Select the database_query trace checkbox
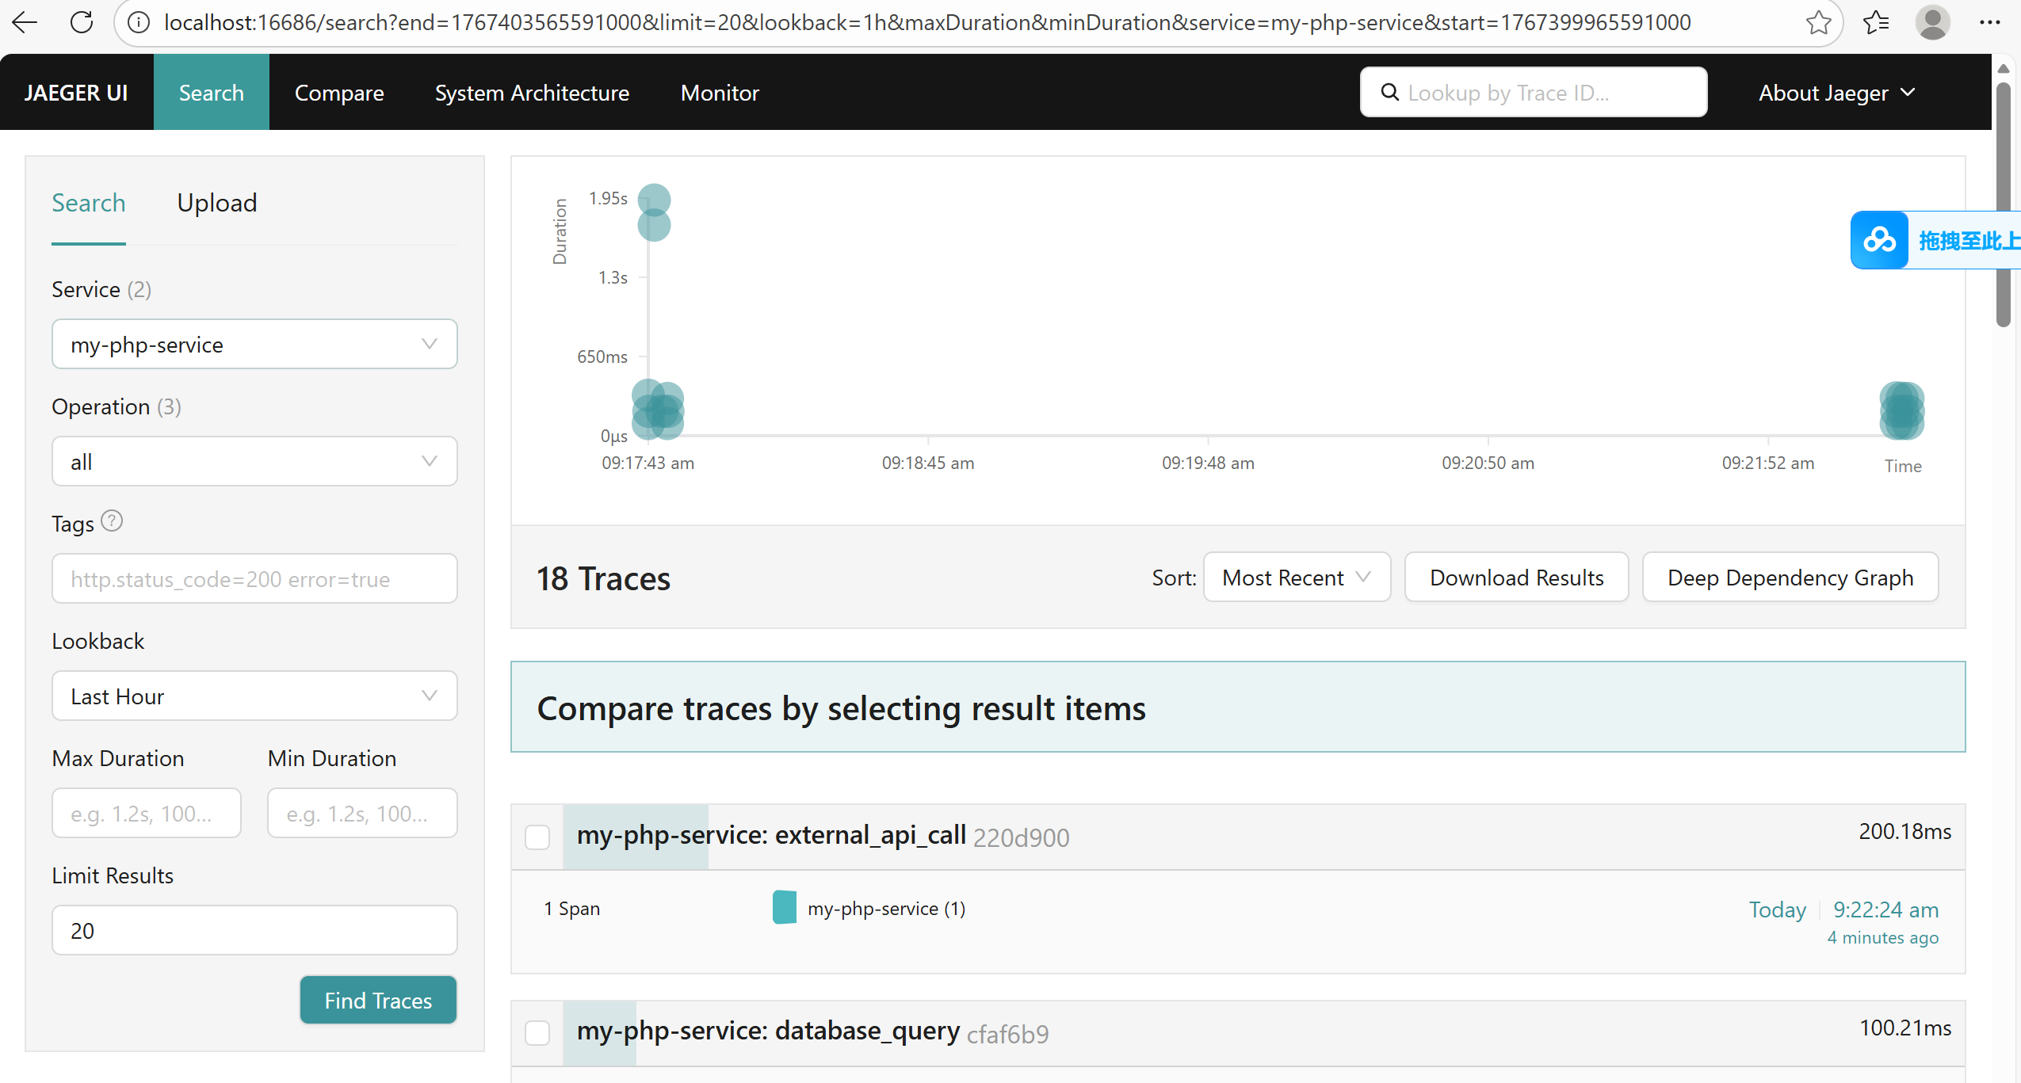 pos(537,1032)
